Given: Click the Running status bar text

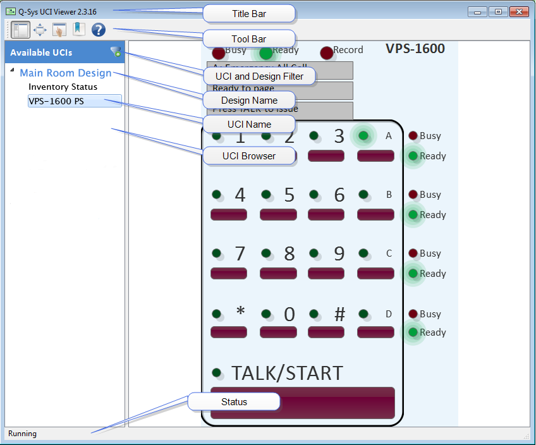Looking at the screenshot, I should [x=22, y=434].
